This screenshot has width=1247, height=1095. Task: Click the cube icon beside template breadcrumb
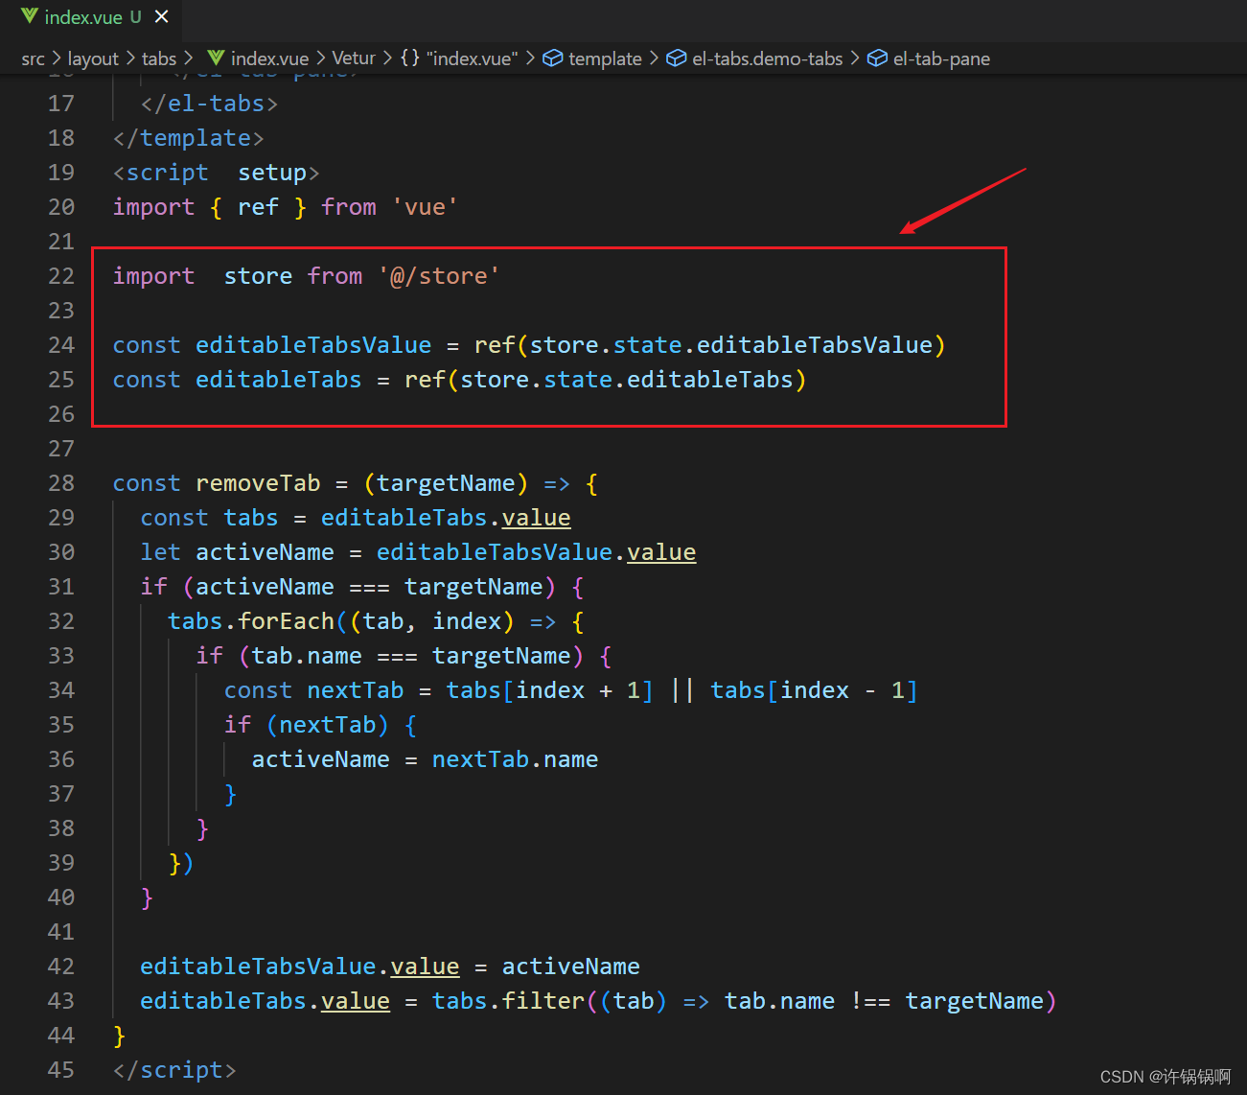[x=552, y=58]
